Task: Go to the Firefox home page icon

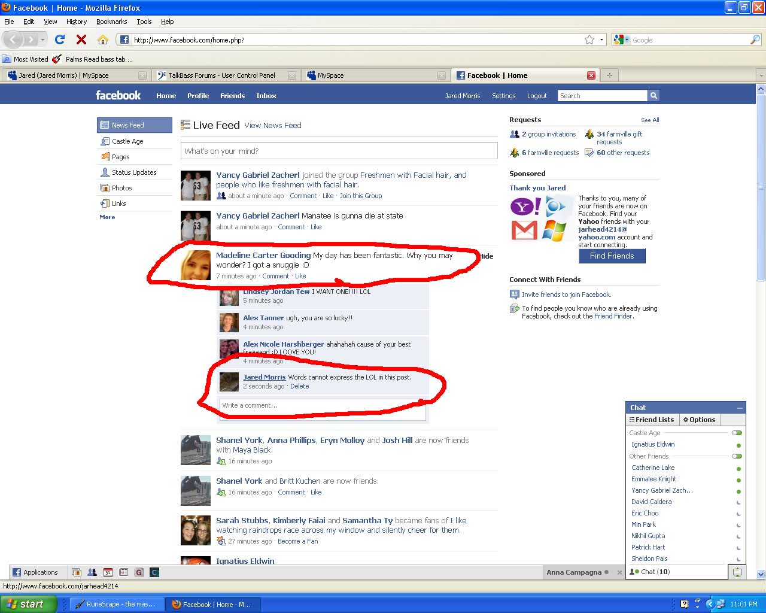Action: click(103, 40)
